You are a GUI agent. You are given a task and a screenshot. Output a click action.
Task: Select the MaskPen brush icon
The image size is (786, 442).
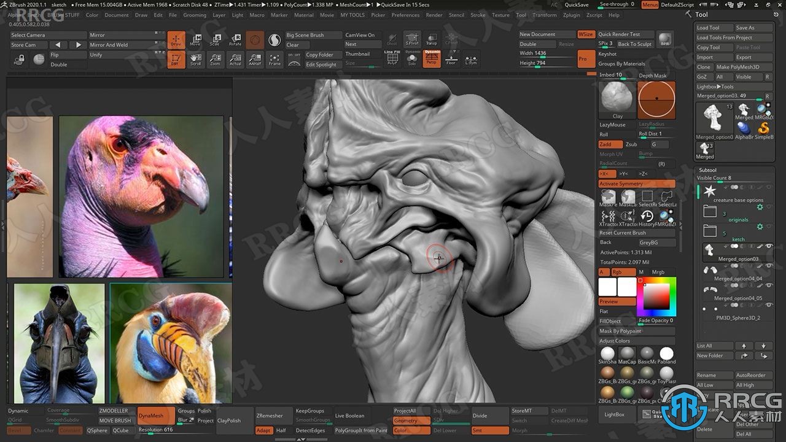coord(608,198)
